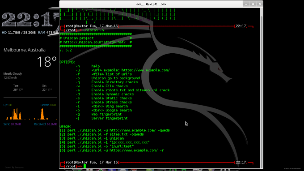Click the ЯextoR window title text
This screenshot has height=171, width=304.
pos(151,4)
